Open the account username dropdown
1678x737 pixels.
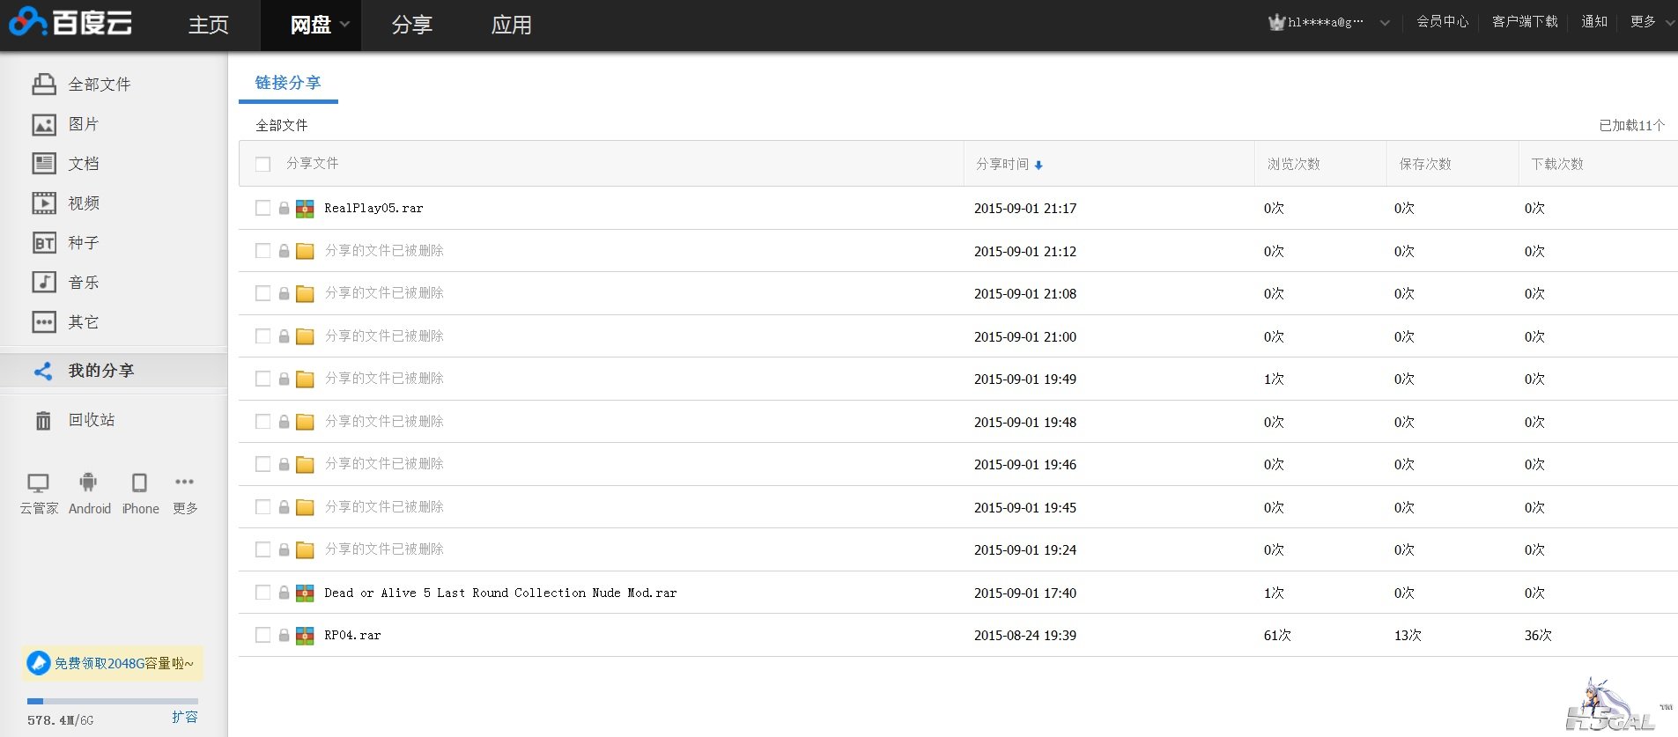click(1385, 23)
